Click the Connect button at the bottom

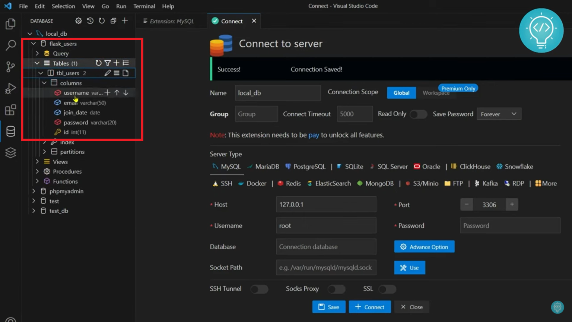pos(370,307)
